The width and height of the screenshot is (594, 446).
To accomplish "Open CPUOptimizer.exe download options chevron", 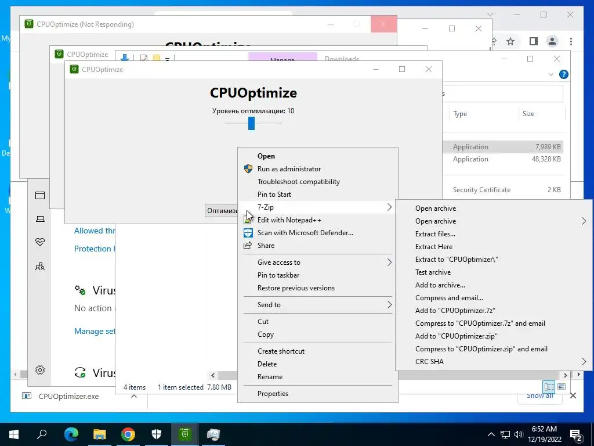I will tap(134, 396).
